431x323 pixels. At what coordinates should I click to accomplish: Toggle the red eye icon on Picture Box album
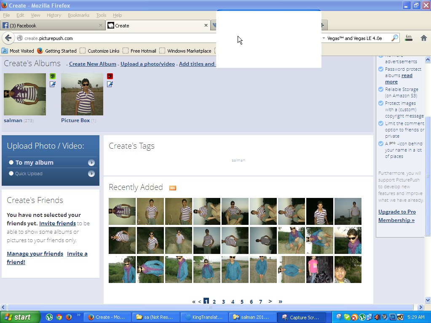pos(110,76)
